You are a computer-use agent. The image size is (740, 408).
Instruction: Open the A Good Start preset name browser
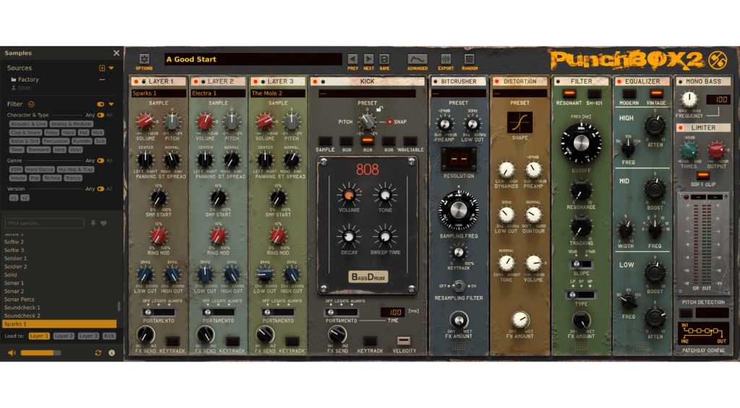(x=253, y=59)
